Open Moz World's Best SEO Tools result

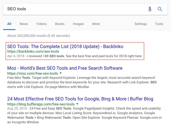65,68
